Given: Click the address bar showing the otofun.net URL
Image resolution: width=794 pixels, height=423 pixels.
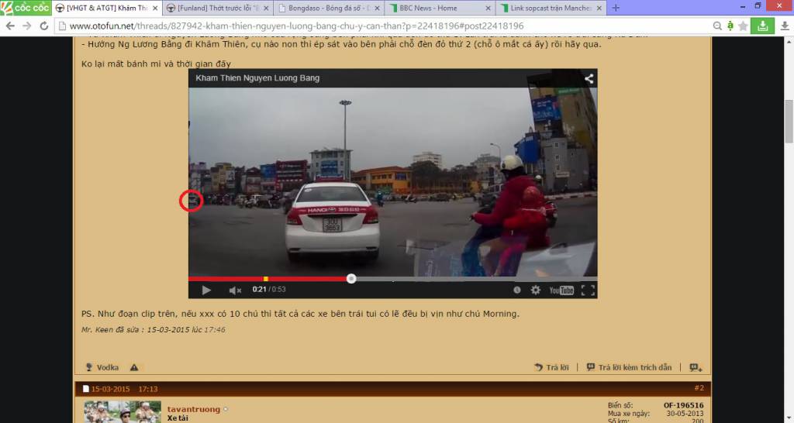Looking at the screenshot, I should tap(382, 26).
